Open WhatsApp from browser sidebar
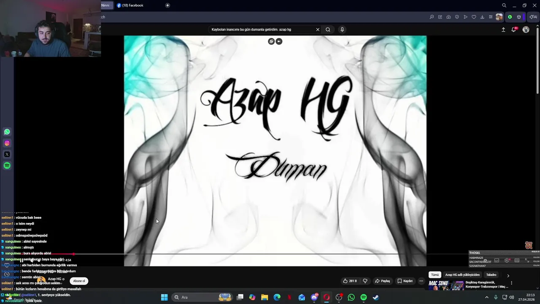 7,132
